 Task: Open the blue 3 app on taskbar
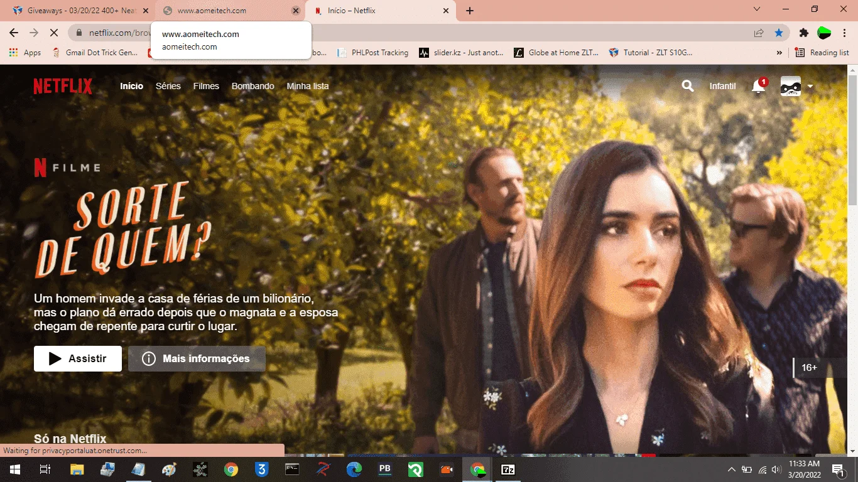click(x=262, y=469)
